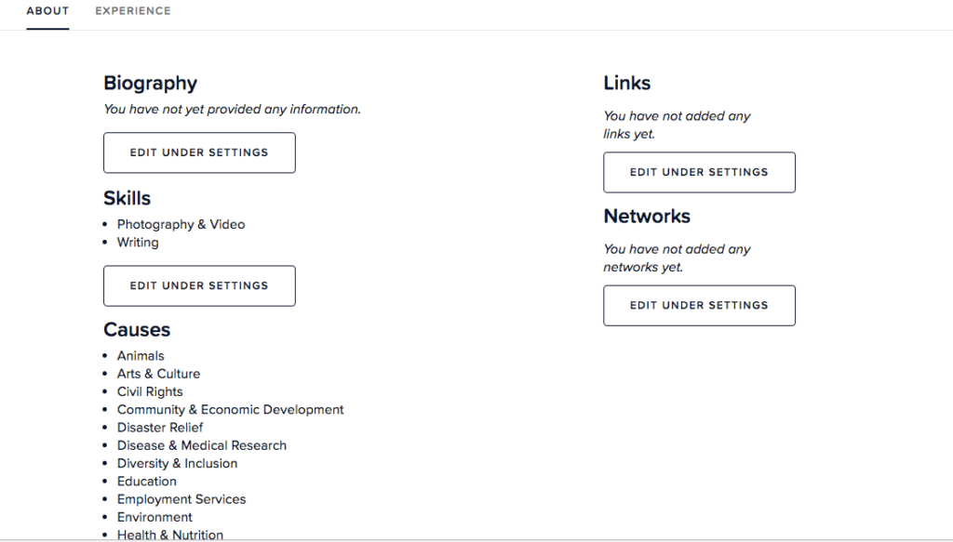The image size is (953, 542).
Task: Click Edit Under Settings in Links section
Action: coord(699,172)
